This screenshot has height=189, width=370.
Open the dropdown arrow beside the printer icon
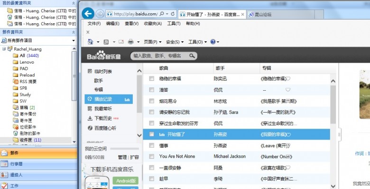(139, 42)
